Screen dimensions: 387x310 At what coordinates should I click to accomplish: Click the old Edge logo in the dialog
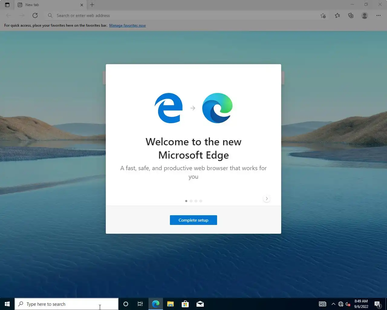pyautogui.click(x=168, y=108)
